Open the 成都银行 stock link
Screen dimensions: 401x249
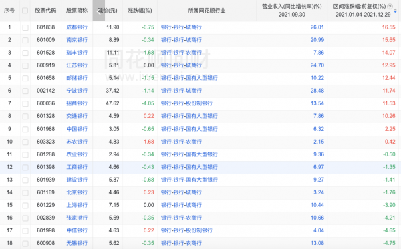point(77,27)
